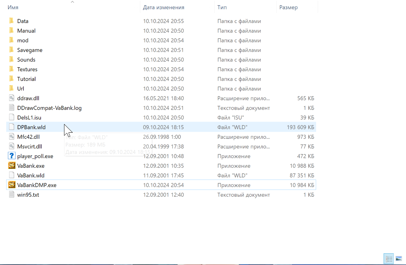Click the 87 351 КБ size value

tap(302, 175)
